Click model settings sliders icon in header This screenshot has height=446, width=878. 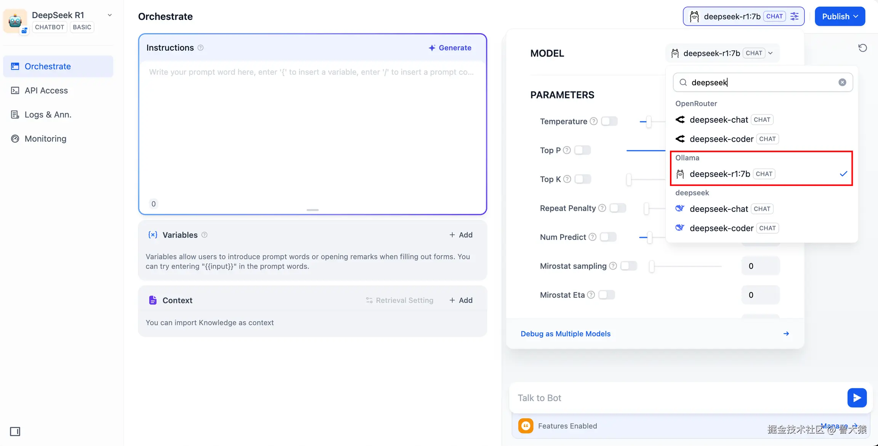coord(795,16)
